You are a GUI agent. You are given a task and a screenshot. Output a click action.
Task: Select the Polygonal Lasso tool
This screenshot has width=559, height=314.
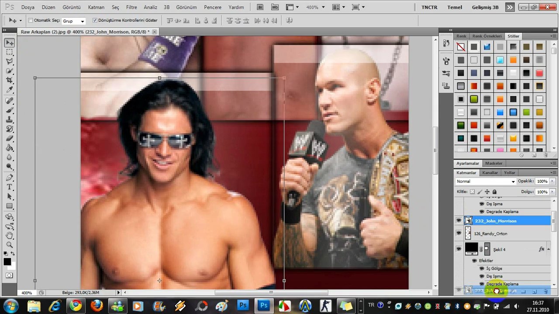click(x=10, y=61)
